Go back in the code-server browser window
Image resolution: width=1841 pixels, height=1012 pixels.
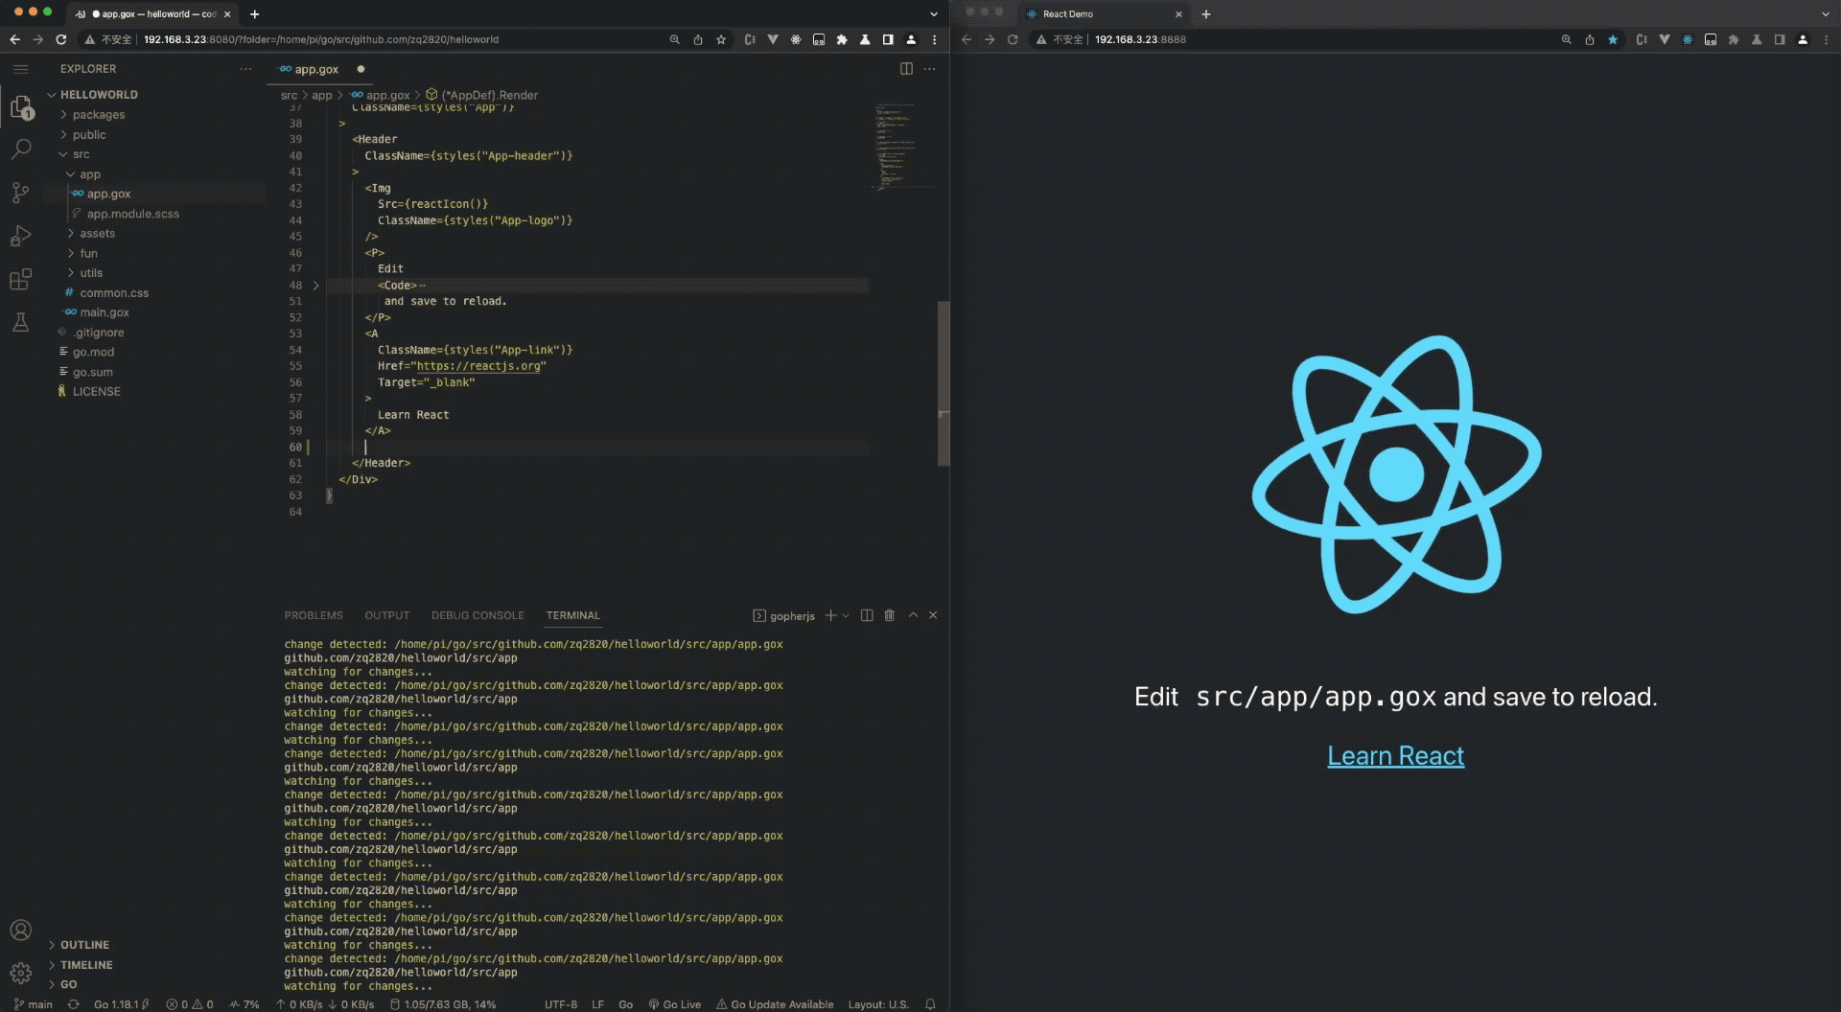[x=14, y=39]
